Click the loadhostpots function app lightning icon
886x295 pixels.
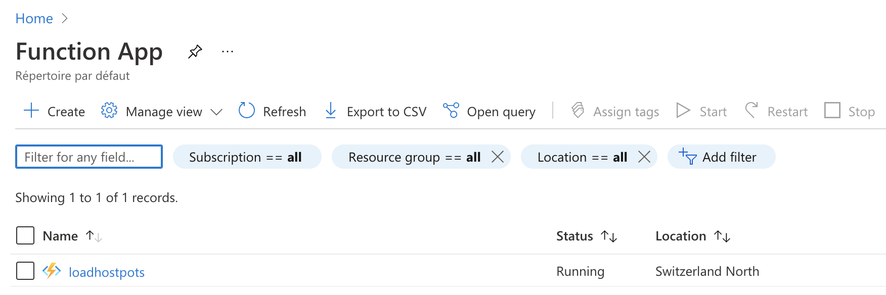(52, 271)
